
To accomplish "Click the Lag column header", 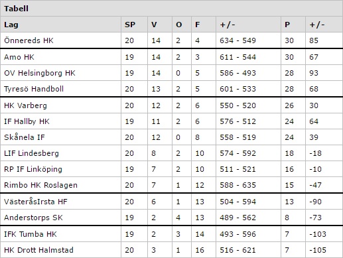I will (11, 25).
